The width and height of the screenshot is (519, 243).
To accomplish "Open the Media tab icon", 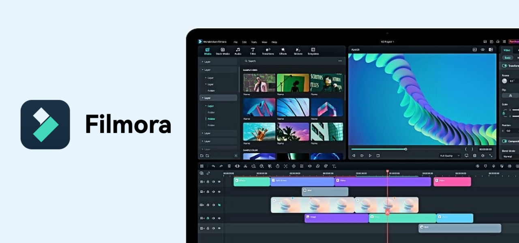I will 208,49.
